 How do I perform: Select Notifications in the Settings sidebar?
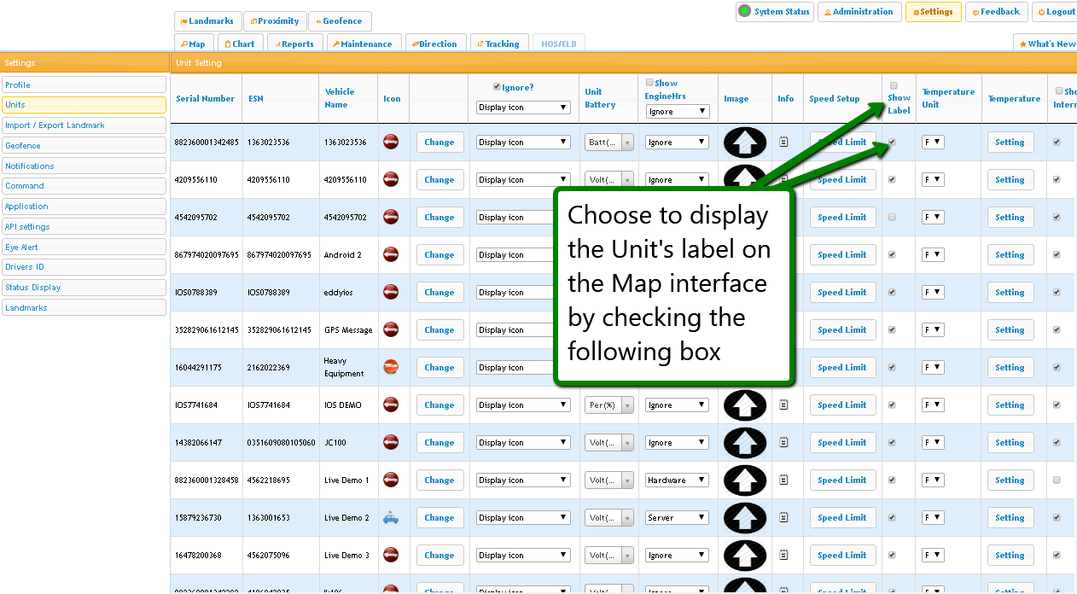tap(84, 166)
